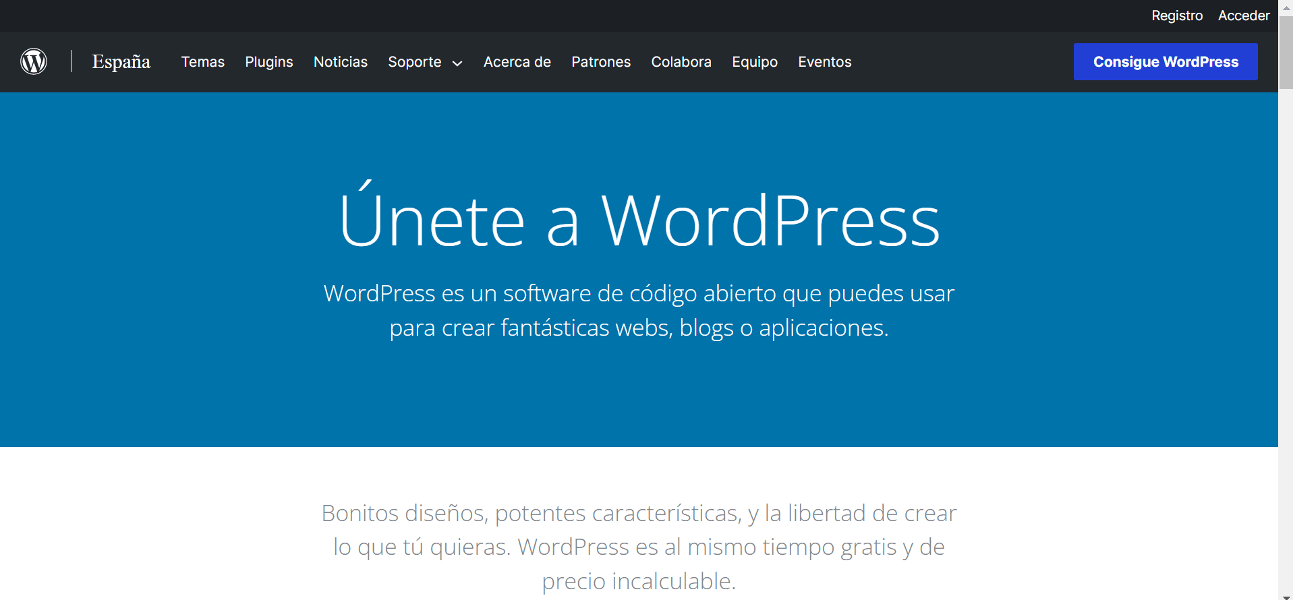Click the 'WordPress es un software' subtitle text
This screenshot has height=600, width=1293.
(639, 310)
